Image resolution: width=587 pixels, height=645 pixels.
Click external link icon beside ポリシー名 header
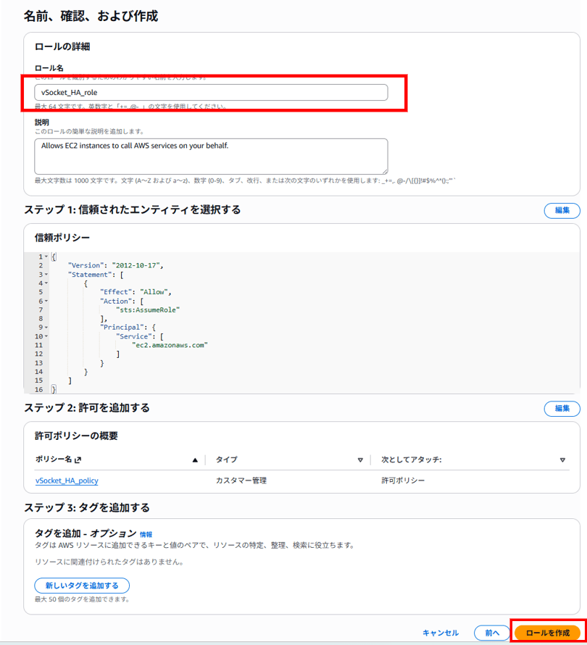78,460
